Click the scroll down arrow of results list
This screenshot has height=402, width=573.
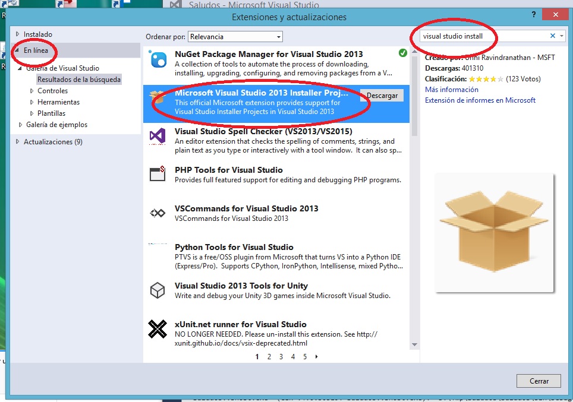414,344
